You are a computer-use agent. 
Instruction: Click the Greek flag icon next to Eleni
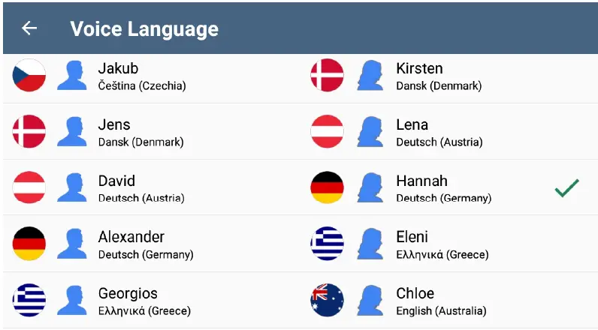coord(327,244)
